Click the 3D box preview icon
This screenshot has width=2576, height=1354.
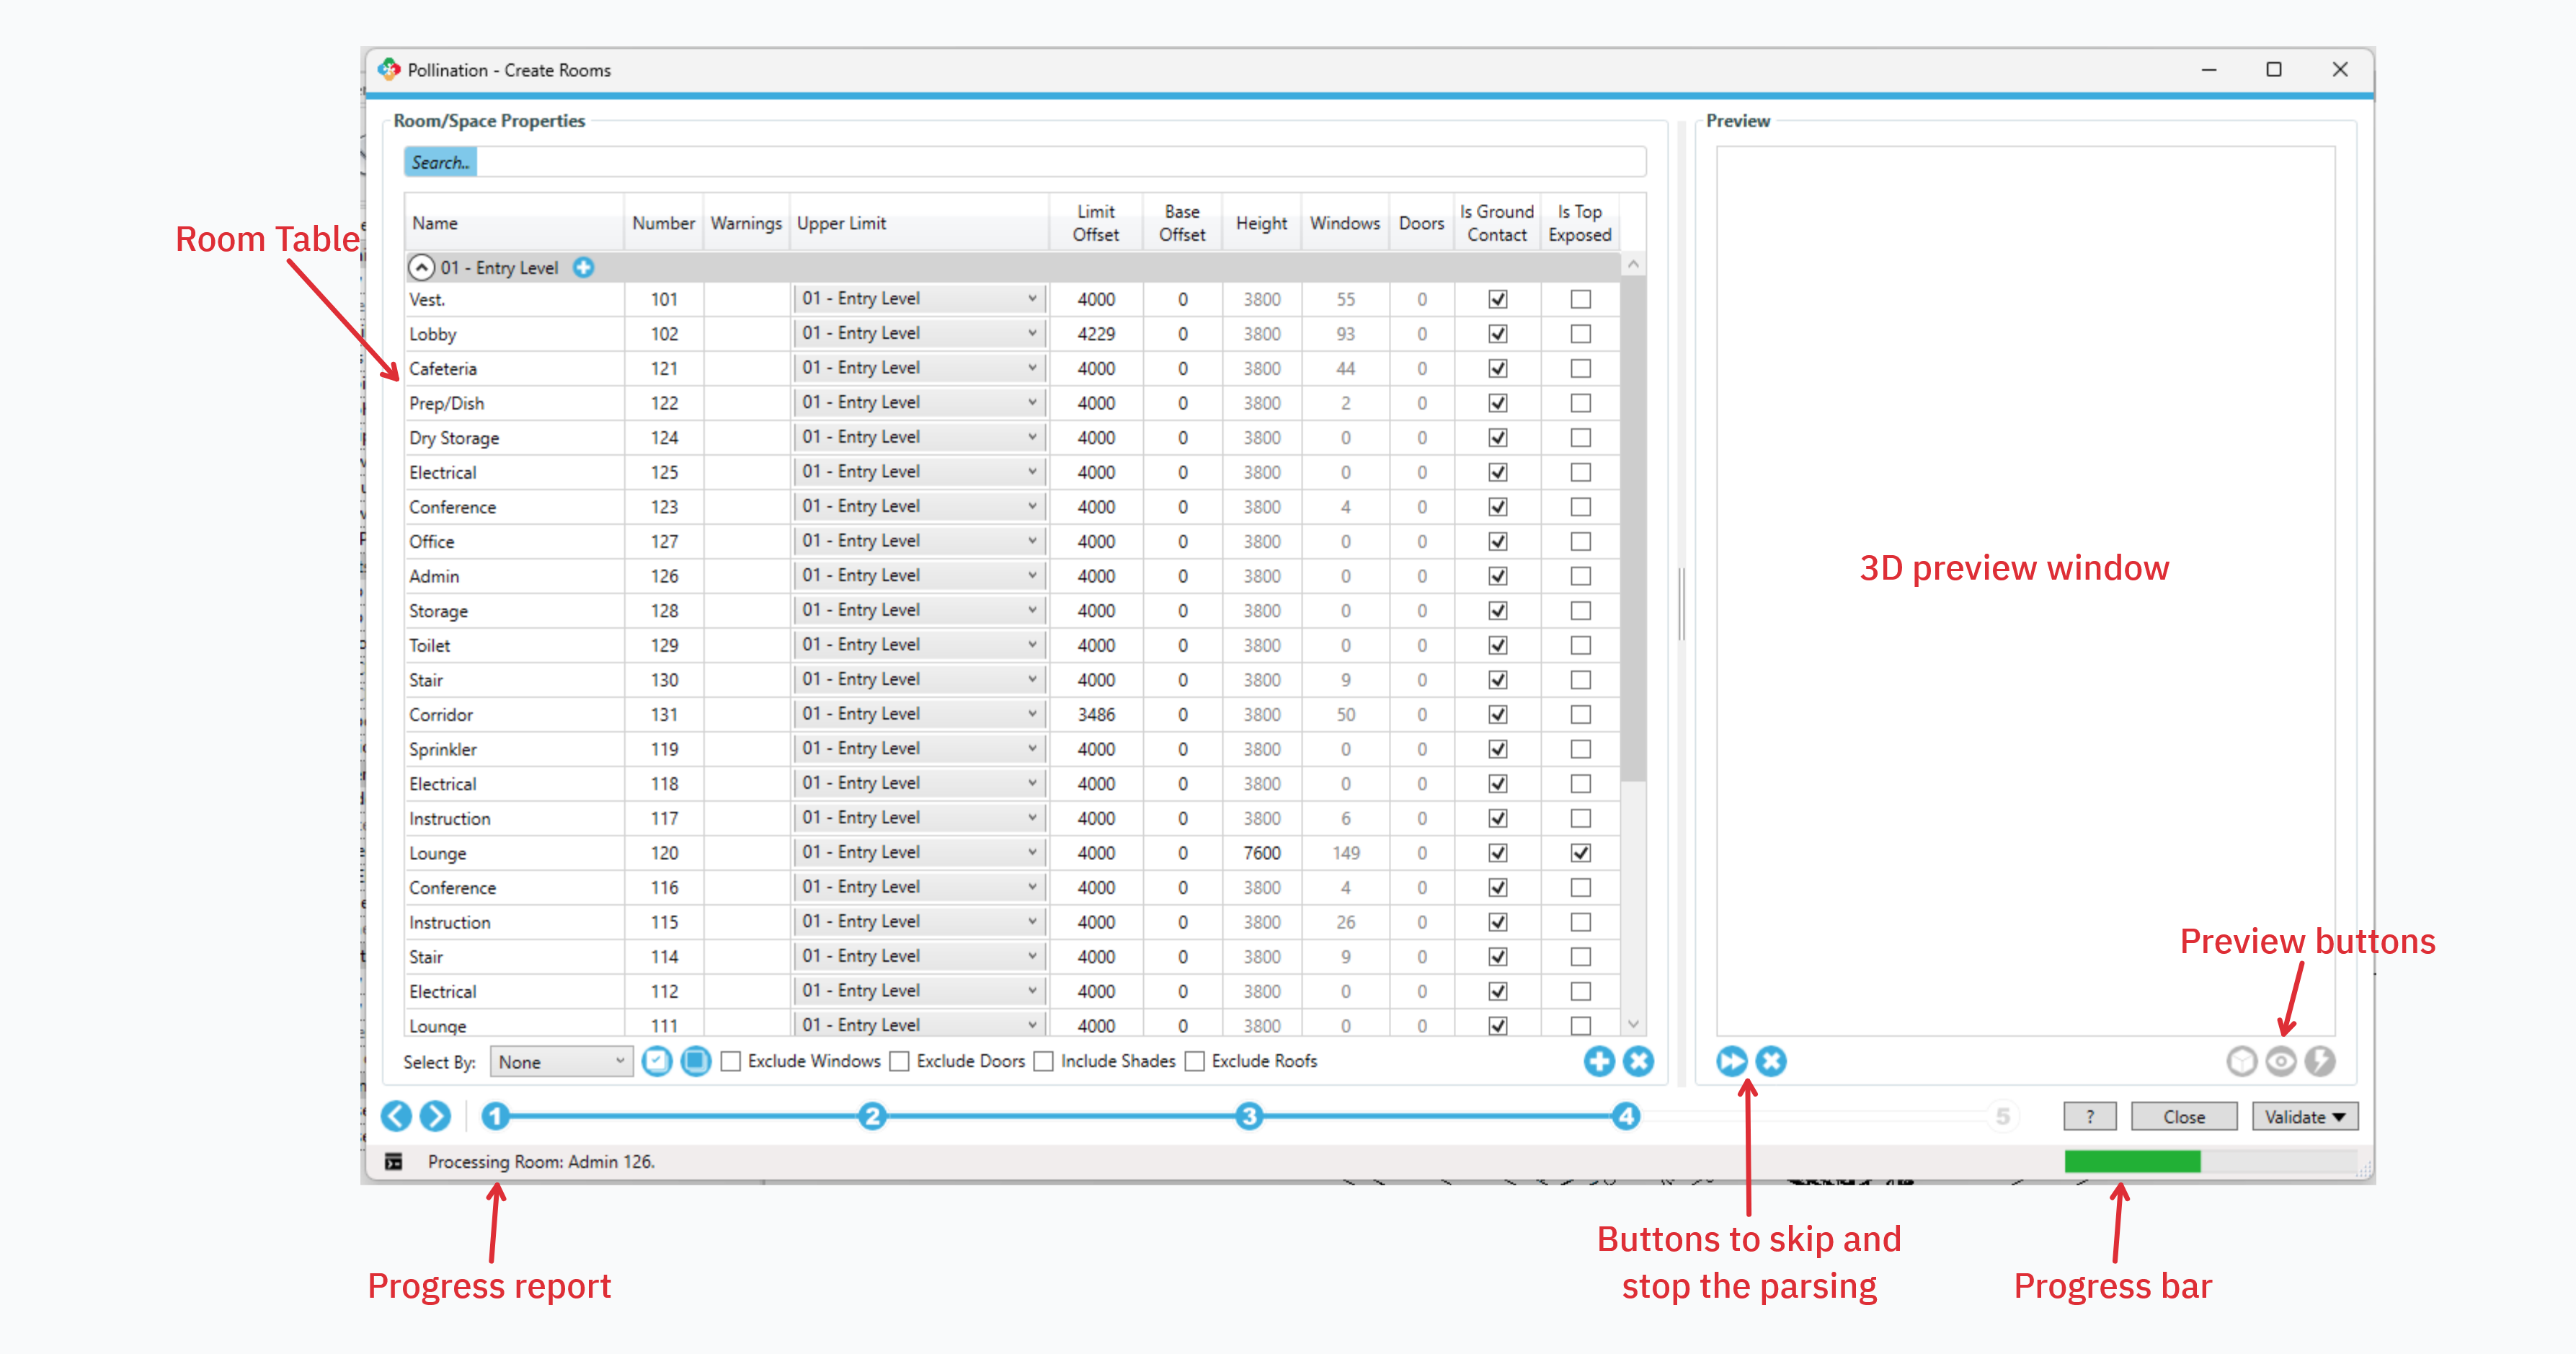tap(2242, 1061)
